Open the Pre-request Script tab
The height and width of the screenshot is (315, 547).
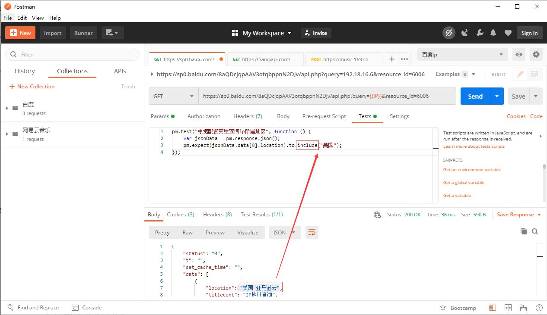coord(324,116)
